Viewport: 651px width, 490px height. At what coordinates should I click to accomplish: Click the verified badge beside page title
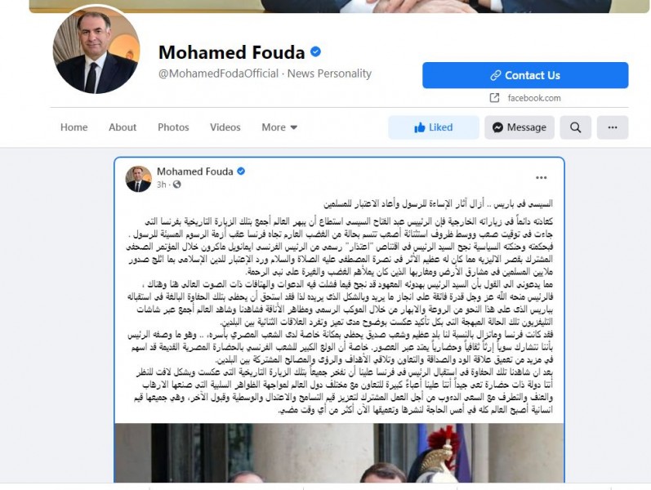315,52
